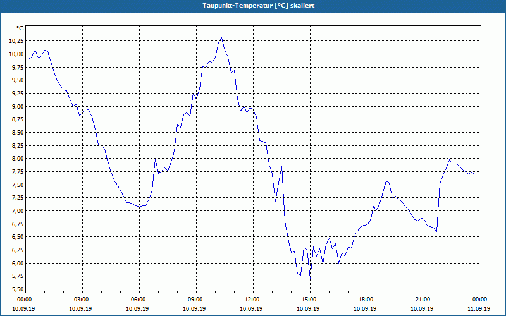
Task: Select the 18:00 time label
Action: coord(366,300)
